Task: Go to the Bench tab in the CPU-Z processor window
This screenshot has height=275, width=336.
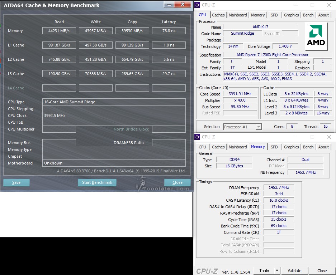Action: 308,15
